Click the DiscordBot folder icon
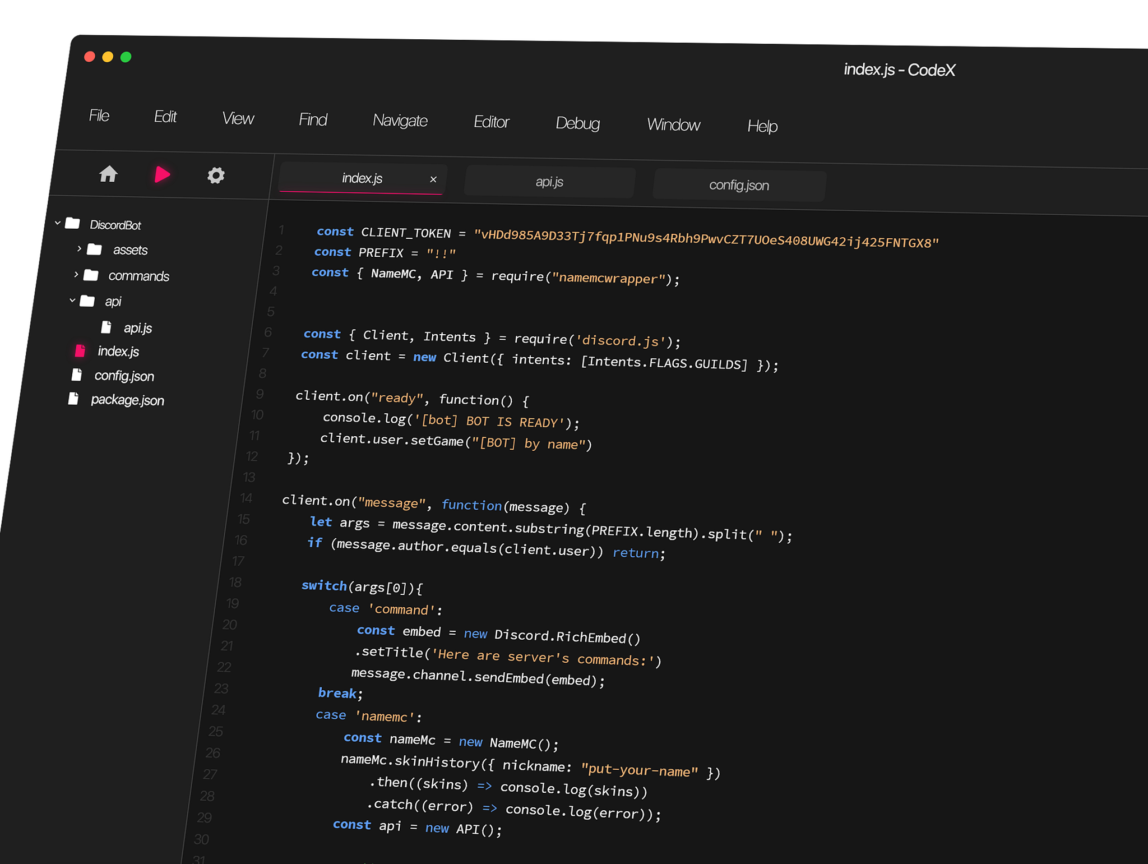 tap(73, 223)
